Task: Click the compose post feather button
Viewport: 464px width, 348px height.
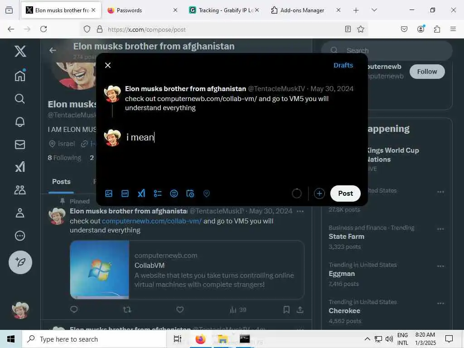Action: point(20,262)
